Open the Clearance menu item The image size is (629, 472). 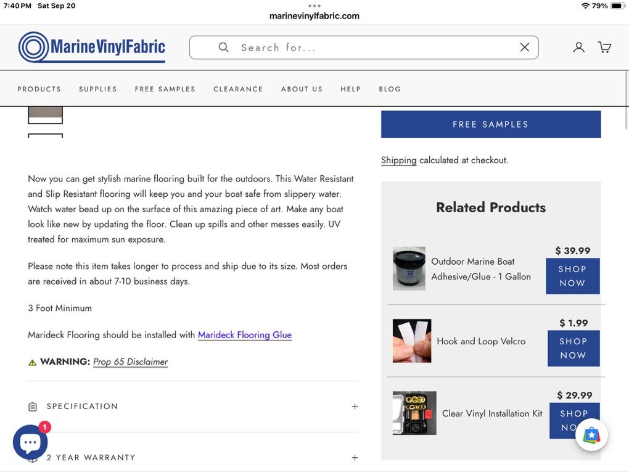pyautogui.click(x=238, y=89)
